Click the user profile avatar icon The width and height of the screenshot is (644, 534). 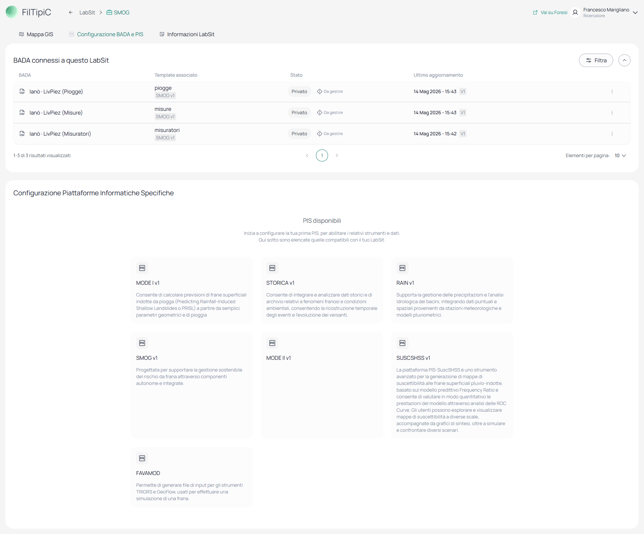tap(575, 12)
